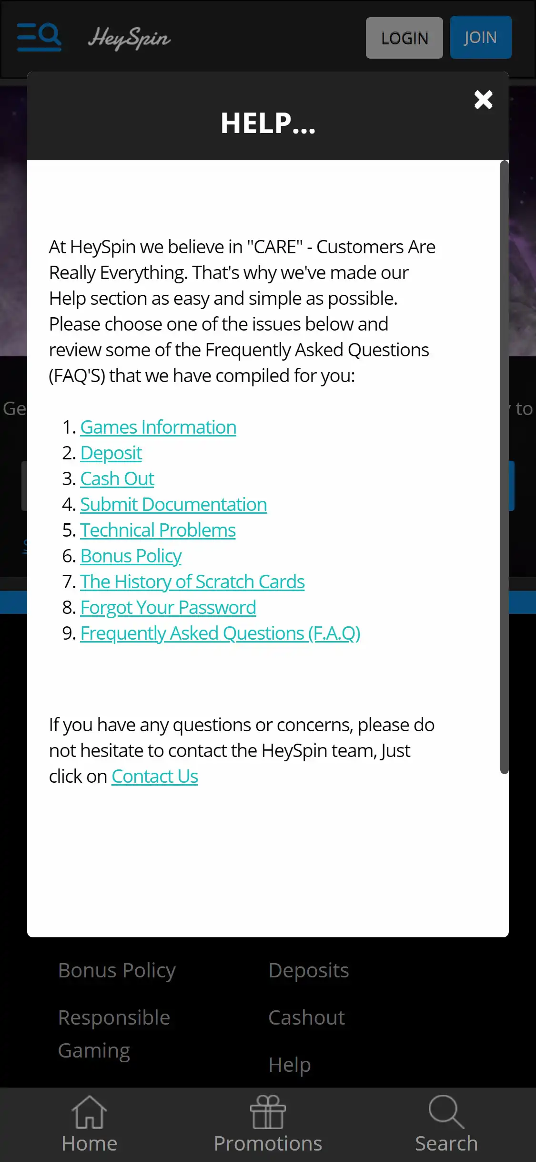Open Cashout footer menu item

click(x=306, y=1017)
